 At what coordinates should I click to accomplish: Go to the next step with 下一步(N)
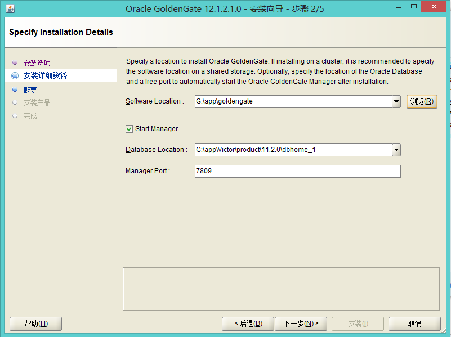301,324
